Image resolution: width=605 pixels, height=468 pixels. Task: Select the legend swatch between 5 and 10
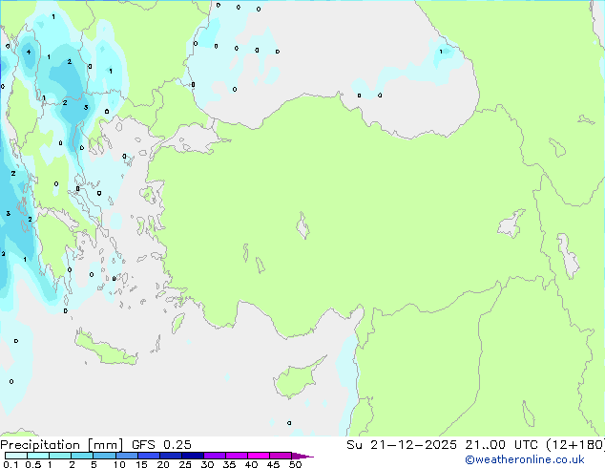pos(105,456)
